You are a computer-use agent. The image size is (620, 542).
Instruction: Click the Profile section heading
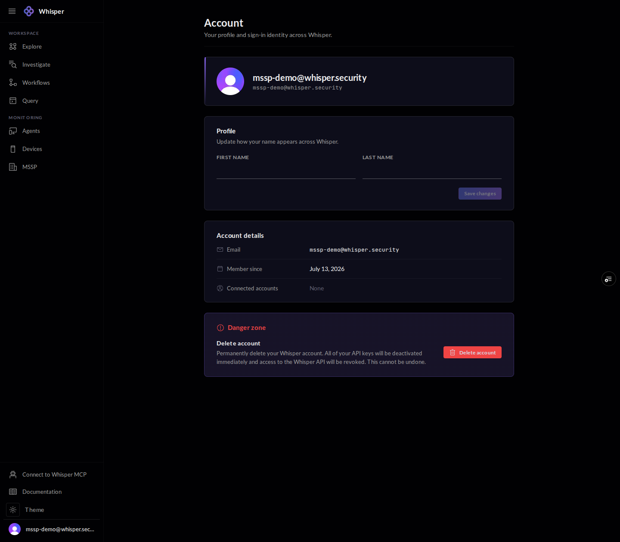coord(226,131)
